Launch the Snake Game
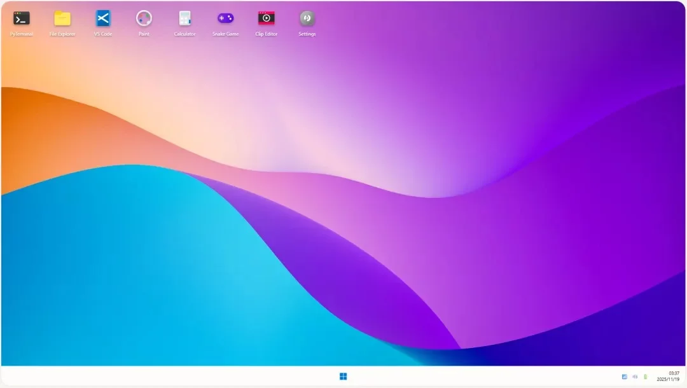This screenshot has height=388, width=687. [x=225, y=19]
